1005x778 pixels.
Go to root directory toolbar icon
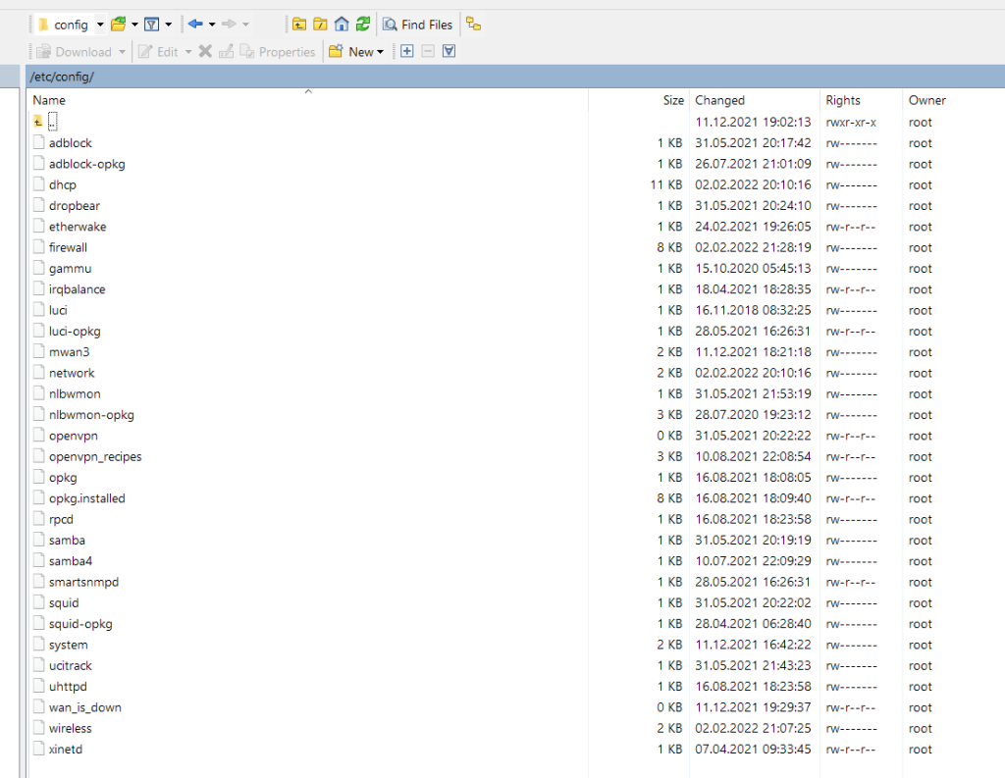pyautogui.click(x=321, y=25)
